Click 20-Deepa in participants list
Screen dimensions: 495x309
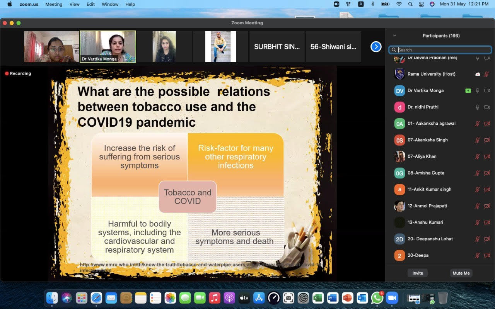click(418, 255)
